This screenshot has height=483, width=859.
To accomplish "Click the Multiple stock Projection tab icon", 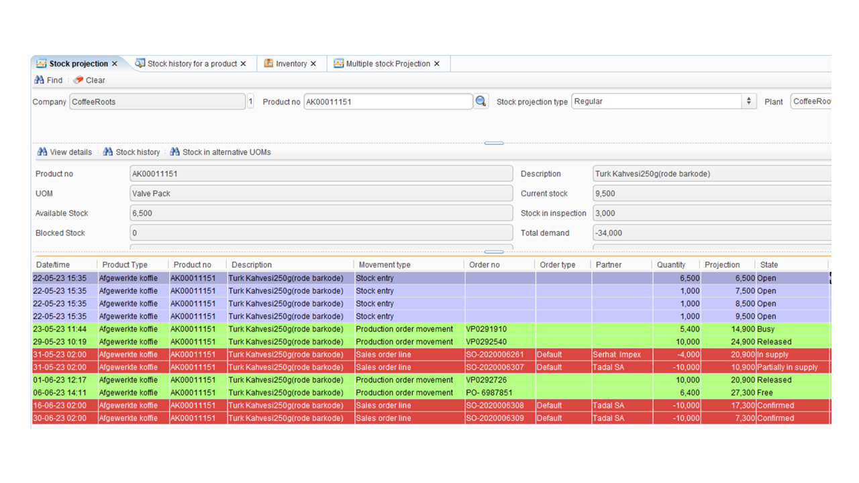I will 339,64.
